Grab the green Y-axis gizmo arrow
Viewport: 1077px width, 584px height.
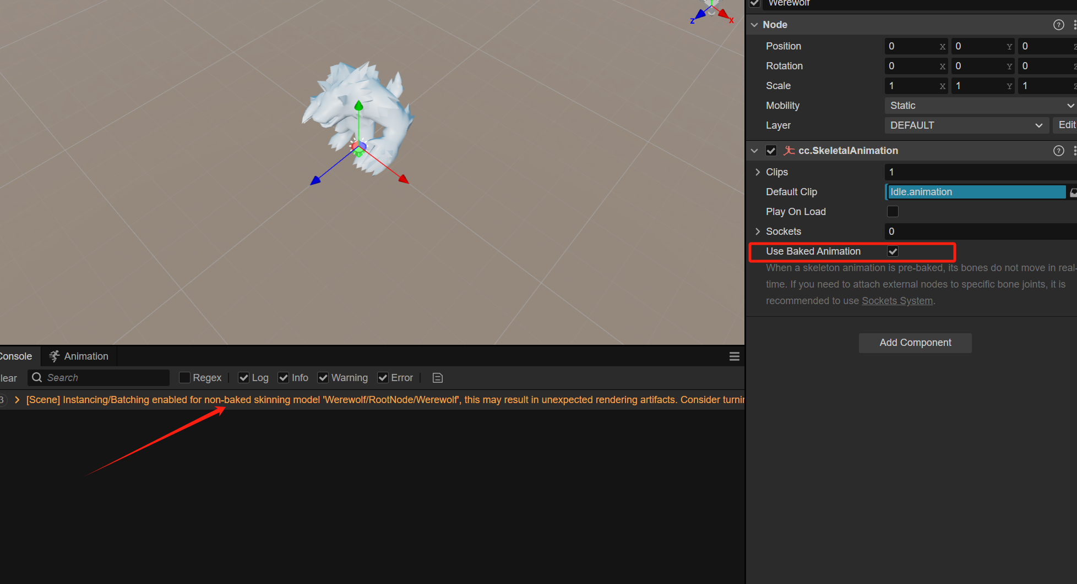(x=358, y=106)
